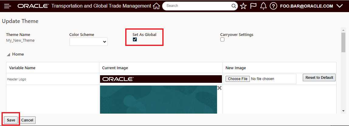Expand the user account menu chevron
349x126 pixels.
click(340, 6)
